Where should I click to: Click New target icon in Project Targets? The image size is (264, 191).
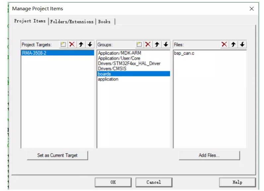(x=63, y=44)
